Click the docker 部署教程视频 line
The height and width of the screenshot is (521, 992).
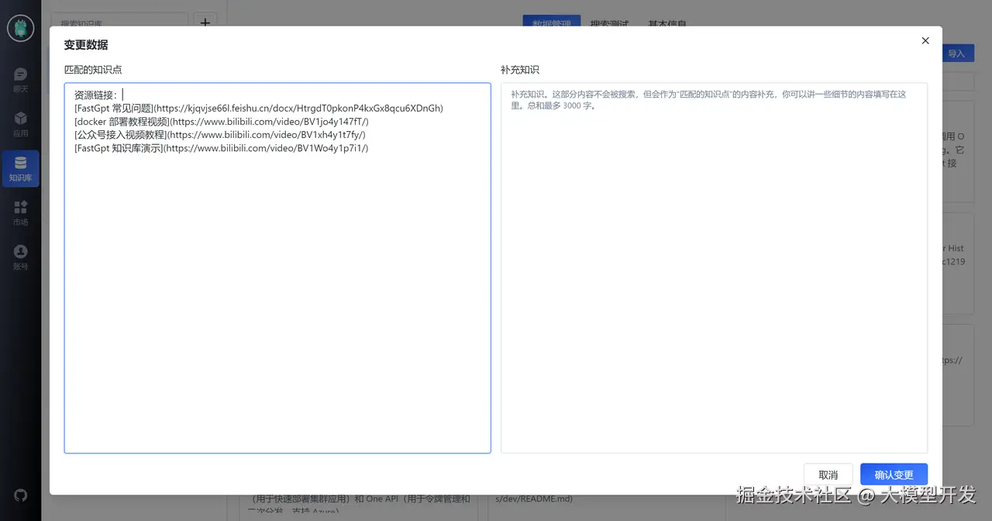[222, 122]
